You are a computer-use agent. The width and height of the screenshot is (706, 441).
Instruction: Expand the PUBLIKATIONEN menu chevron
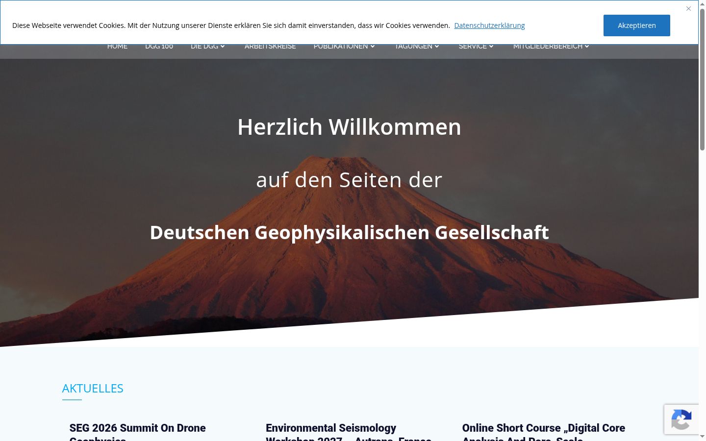373,47
